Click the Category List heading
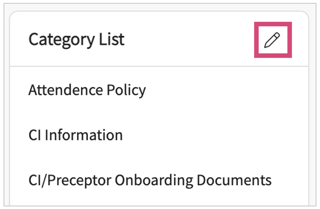The width and height of the screenshot is (320, 209). (x=77, y=40)
